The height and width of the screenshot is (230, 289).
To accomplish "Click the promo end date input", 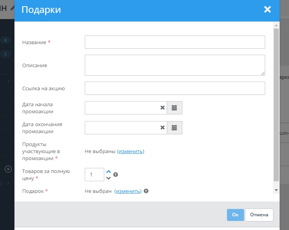I will click(x=121, y=128).
